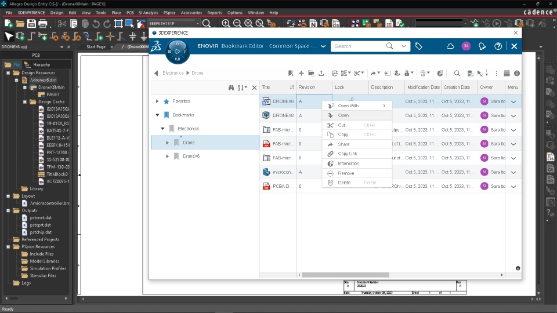Switch to the Start Page tab
Image resolution: width=557 pixels, height=313 pixels.
[96, 46]
